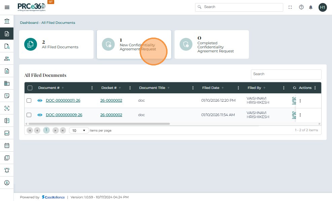
Task: Open the hamburger navigation menu
Action: click(x=7, y=7)
